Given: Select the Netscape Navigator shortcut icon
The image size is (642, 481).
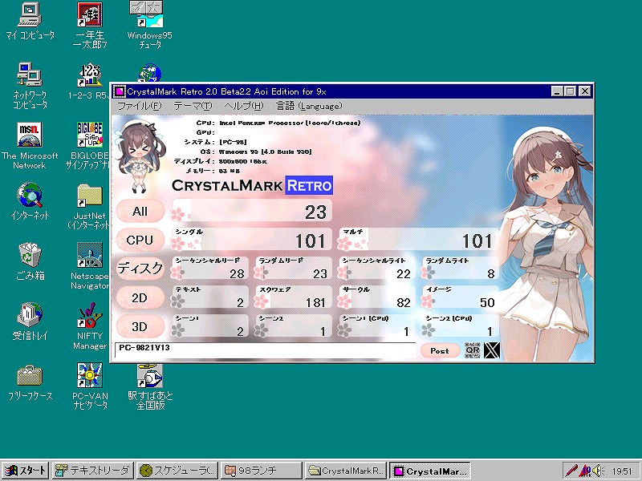Looking at the screenshot, I should [89, 266].
